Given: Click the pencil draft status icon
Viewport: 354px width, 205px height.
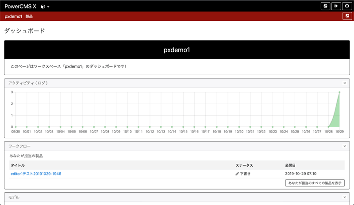Looking at the screenshot, I should 237,174.
